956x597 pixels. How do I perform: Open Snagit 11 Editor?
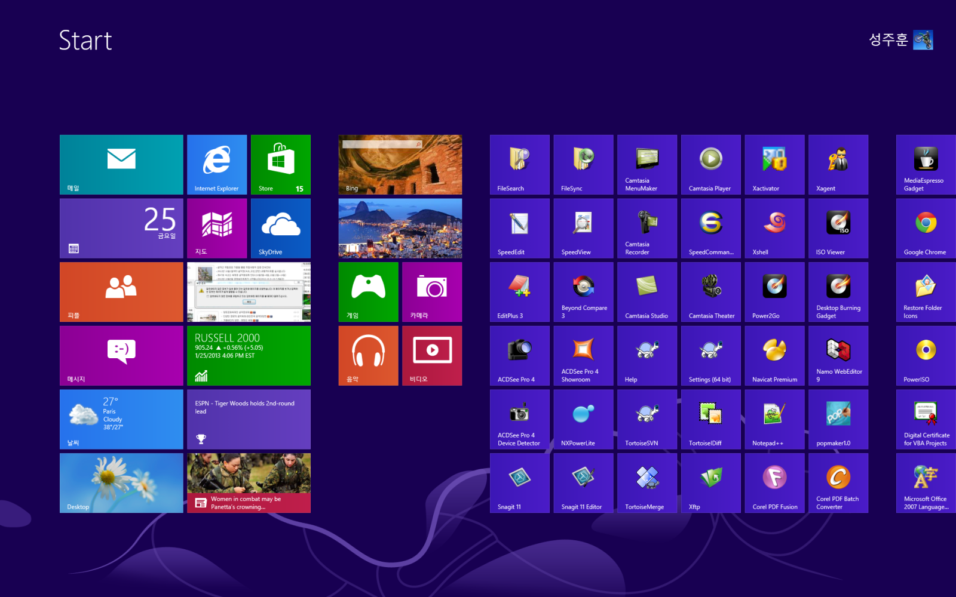pyautogui.click(x=584, y=483)
